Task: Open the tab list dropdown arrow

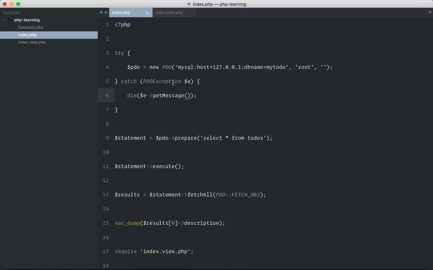Action: (x=430, y=12)
